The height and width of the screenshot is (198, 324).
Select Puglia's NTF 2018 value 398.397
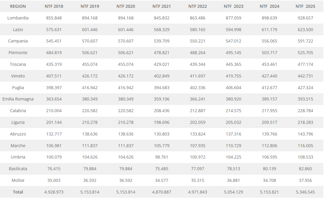coord(54,88)
